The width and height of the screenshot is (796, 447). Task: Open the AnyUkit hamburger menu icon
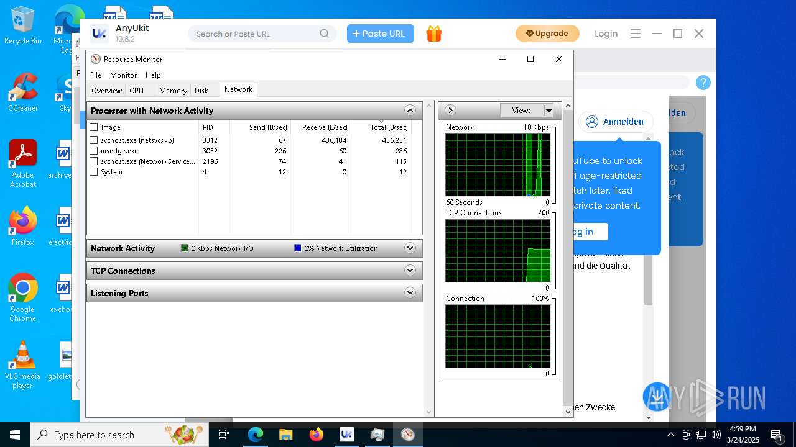click(636, 34)
